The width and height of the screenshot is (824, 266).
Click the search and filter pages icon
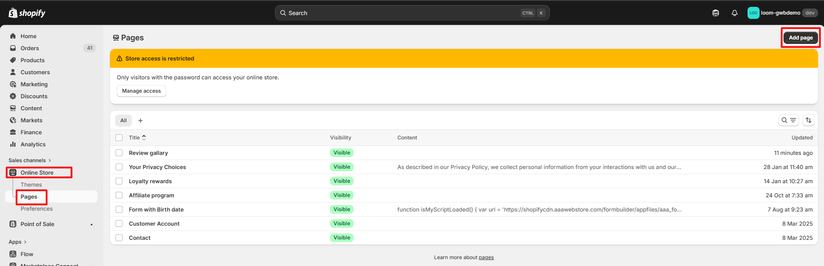click(788, 120)
